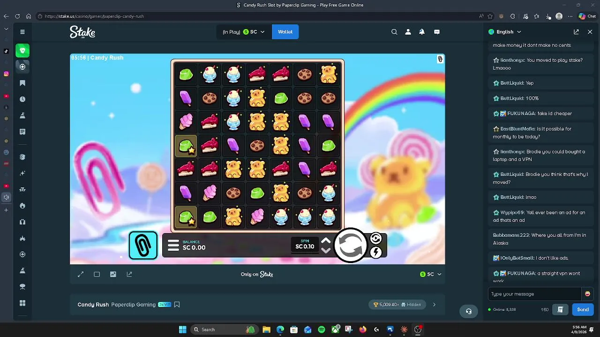The image size is (600, 337).
Task: Launch Spotify from the taskbar
Action: 322,330
